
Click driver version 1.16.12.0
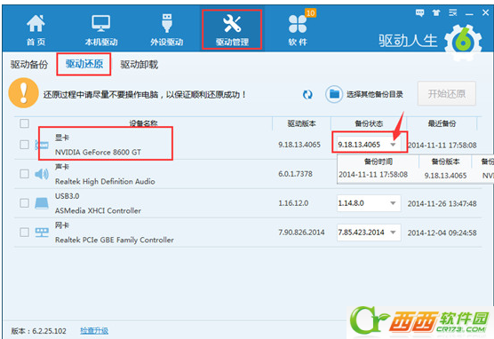[293, 203]
